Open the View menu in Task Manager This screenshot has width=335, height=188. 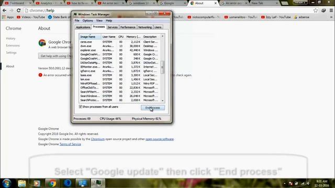tap(99, 20)
